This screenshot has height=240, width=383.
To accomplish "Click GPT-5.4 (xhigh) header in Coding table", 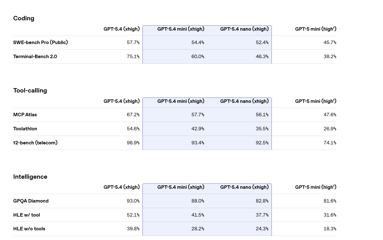I will [122, 29].
